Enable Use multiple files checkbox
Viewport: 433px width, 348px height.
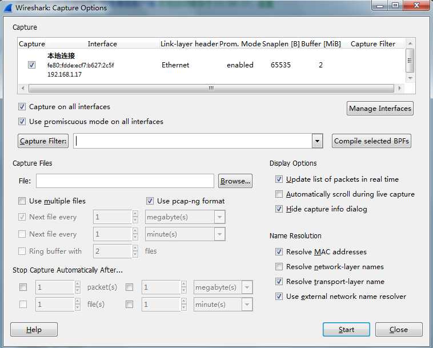22,201
